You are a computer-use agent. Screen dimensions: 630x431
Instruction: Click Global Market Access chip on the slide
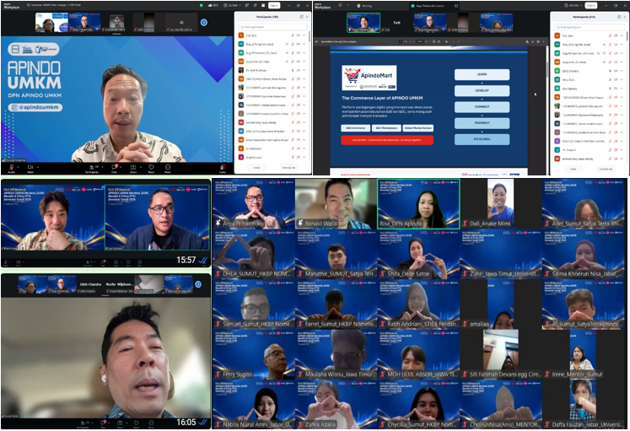(x=417, y=127)
